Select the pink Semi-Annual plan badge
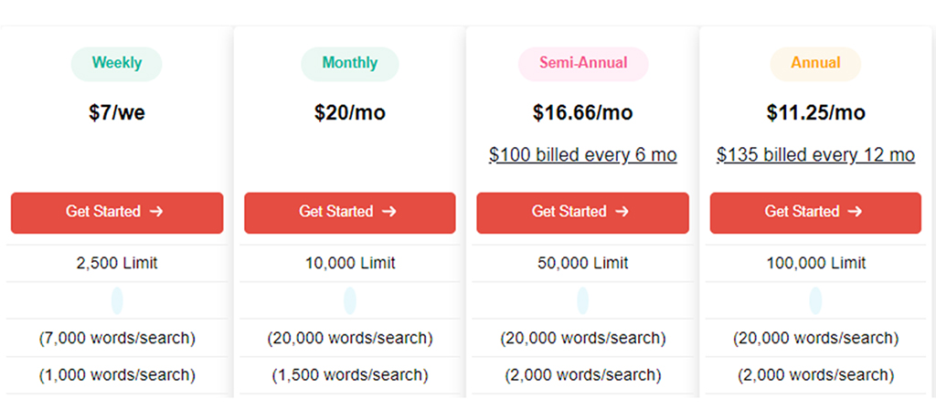Screen dimensions: 936x420 583,64
